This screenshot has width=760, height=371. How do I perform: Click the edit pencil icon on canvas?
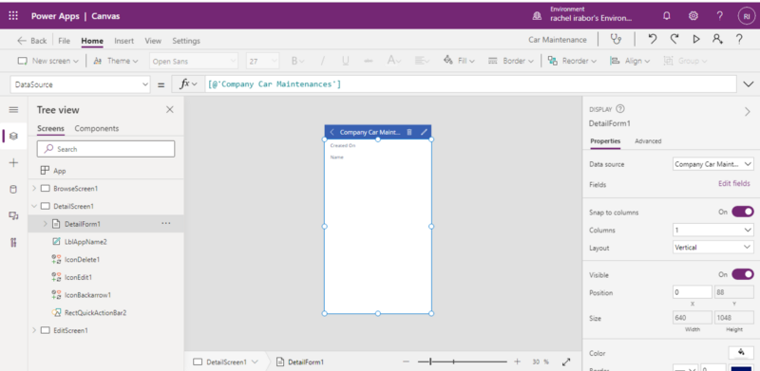tap(424, 132)
